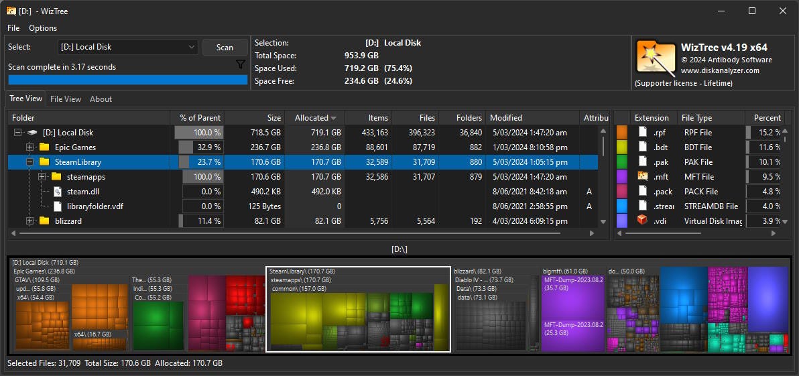Click the steam.dll file icon
799x376 pixels.
[x=57, y=192]
